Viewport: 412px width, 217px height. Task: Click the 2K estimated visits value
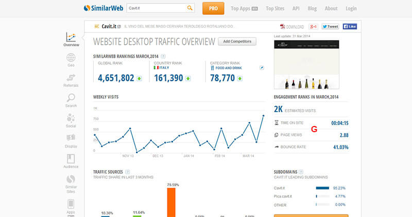(278, 109)
